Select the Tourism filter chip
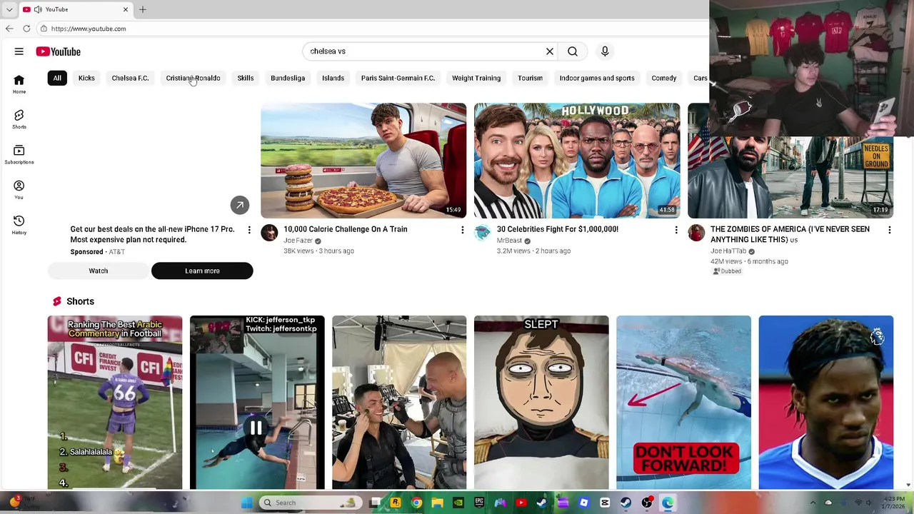The image size is (914, 514). pos(530,78)
